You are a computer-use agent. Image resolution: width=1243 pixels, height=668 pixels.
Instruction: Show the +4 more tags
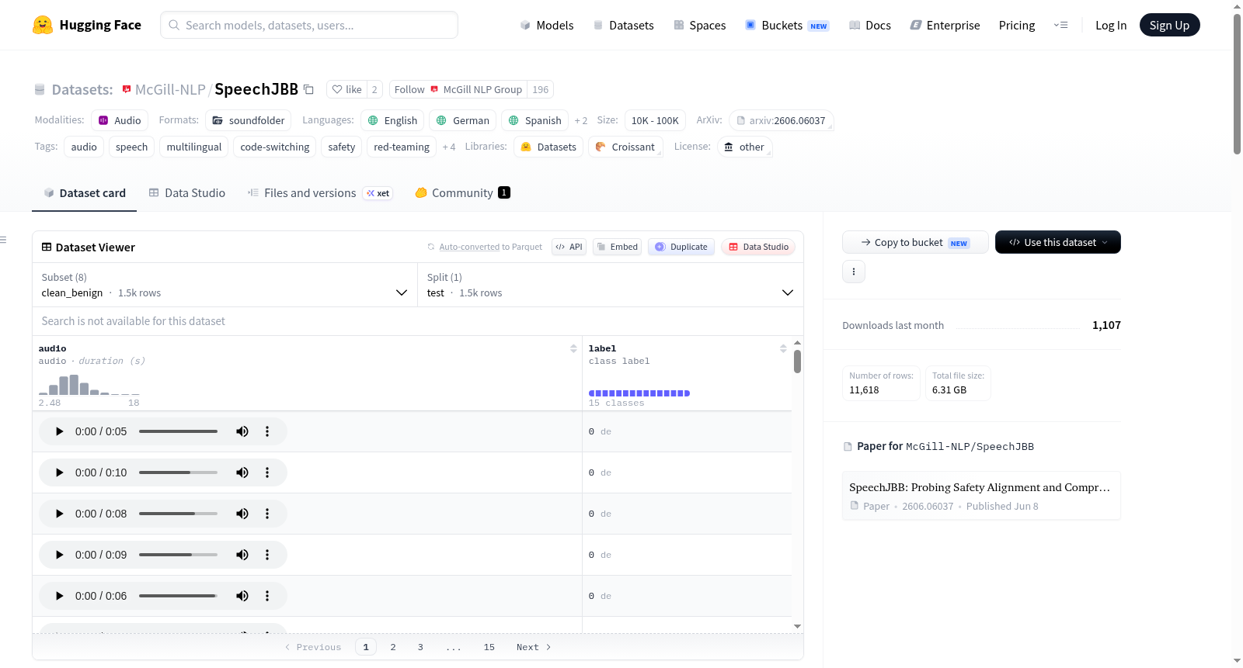pyautogui.click(x=449, y=147)
